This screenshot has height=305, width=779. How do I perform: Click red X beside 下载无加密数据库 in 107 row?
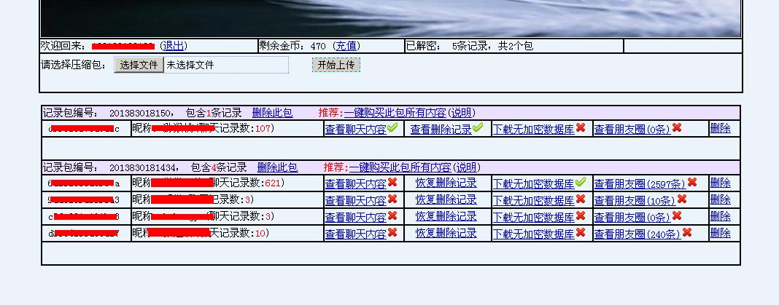click(x=581, y=128)
